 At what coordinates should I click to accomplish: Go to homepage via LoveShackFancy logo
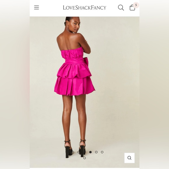[x=85, y=8]
